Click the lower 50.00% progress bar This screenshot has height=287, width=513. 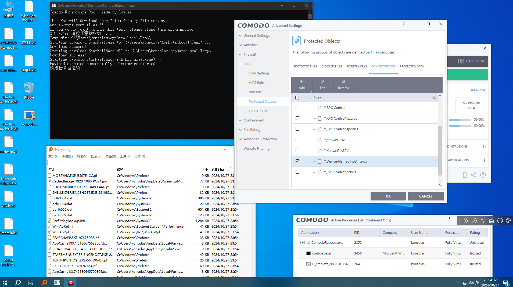click(x=460, y=126)
